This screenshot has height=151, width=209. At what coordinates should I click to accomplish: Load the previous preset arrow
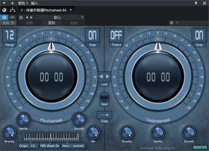click(x=27, y=18)
